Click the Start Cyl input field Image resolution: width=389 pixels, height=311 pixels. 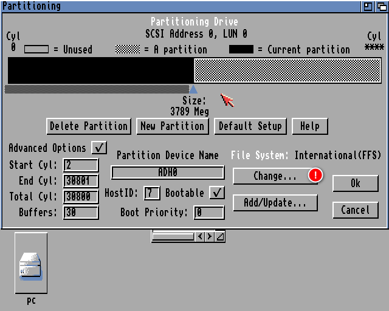(x=80, y=165)
